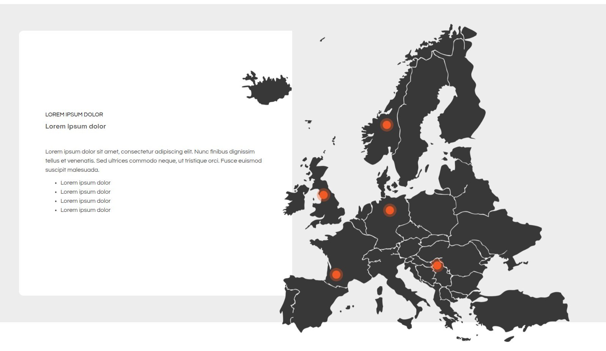Screen dimensions: 606x351
Task: Click the orange marker in southwest France
Action: point(336,274)
